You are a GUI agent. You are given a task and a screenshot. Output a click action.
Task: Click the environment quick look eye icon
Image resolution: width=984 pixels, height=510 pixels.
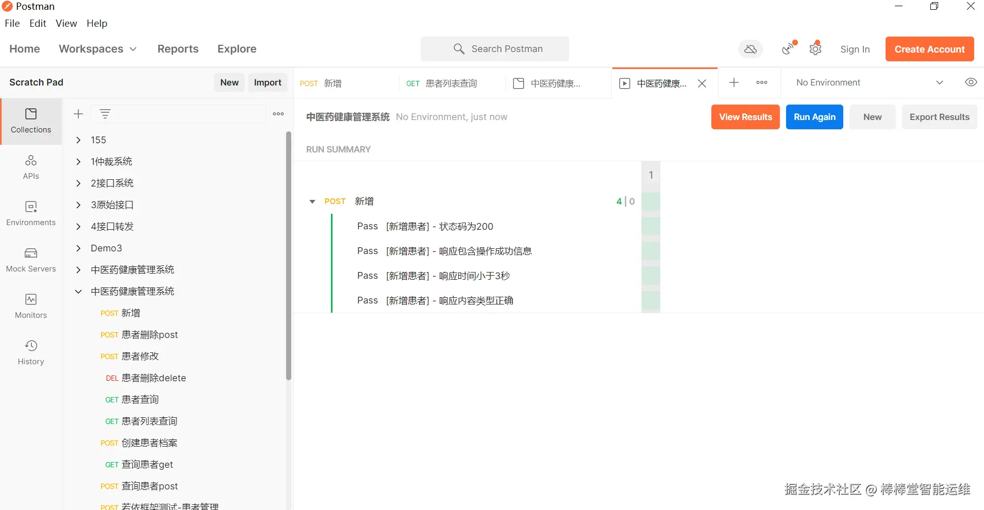coord(971,82)
